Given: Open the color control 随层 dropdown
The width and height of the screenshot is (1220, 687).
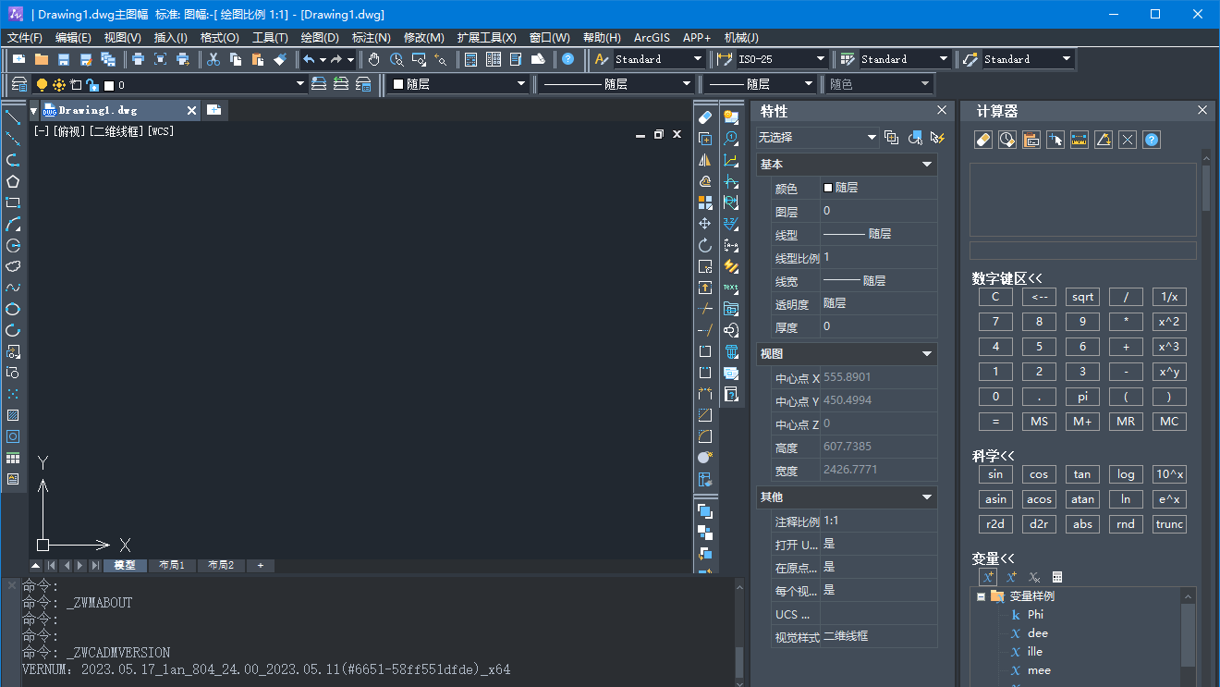Looking at the screenshot, I should point(521,84).
